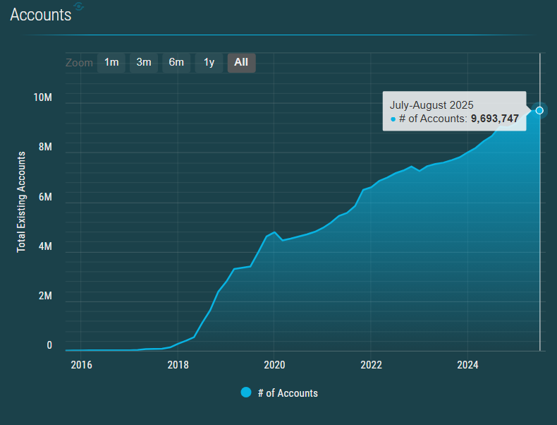Click the Total Existing Accounts axis title

(21, 202)
